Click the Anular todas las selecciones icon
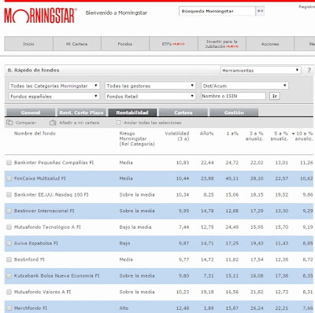 coord(119,123)
